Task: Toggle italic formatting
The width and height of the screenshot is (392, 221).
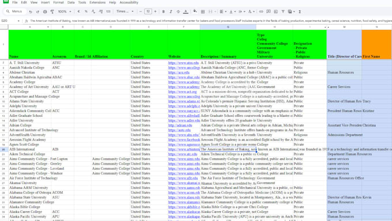Action: [x=171, y=12]
